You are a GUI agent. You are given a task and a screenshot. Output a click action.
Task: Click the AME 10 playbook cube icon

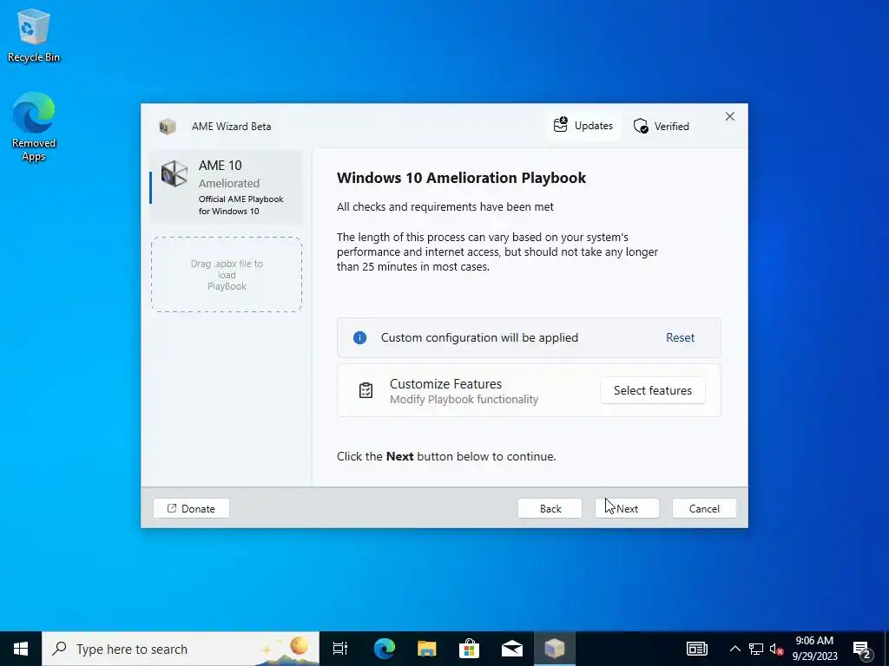pyautogui.click(x=174, y=173)
